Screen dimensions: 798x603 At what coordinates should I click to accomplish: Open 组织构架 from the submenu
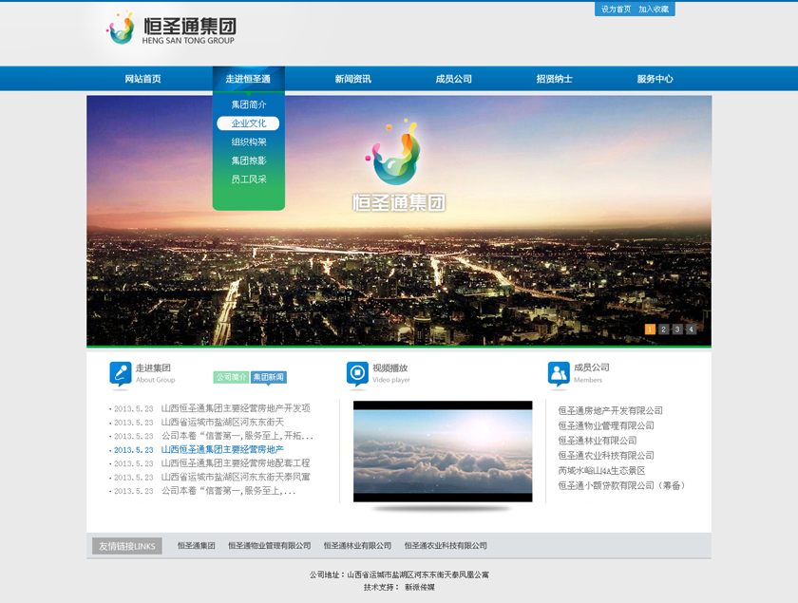pos(248,142)
